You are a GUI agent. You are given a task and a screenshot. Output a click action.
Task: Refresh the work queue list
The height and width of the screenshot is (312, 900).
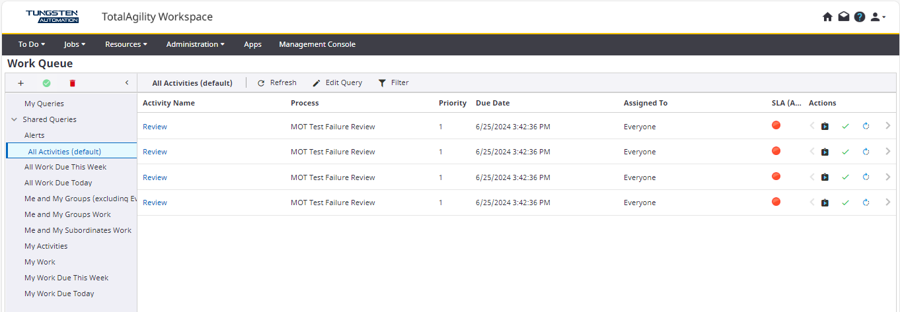[277, 83]
